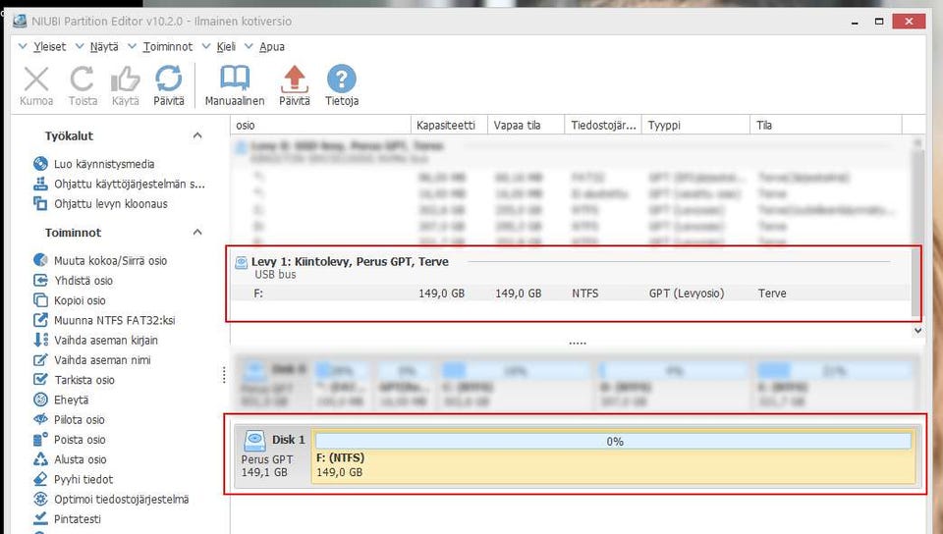943x534 pixels.
Task: Click the Terve status cell for F:
Action: tap(772, 294)
